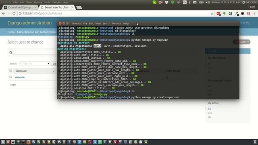Filter By active: No

[210, 117]
